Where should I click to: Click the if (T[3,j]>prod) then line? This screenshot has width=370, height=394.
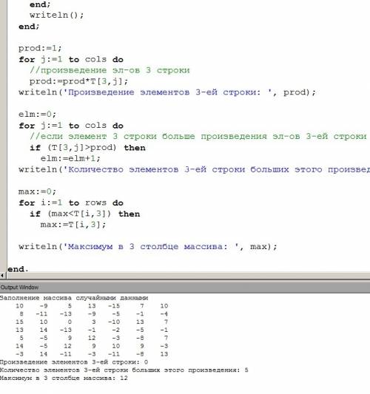[x=87, y=148]
